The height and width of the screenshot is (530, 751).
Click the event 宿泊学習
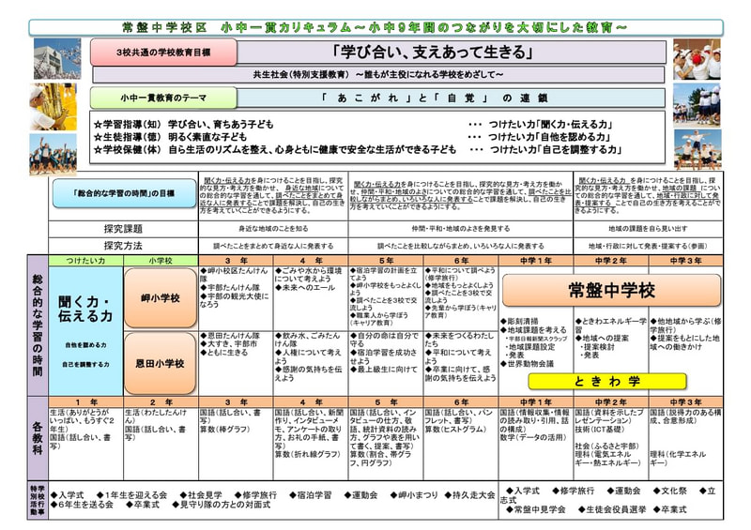pos(310,495)
